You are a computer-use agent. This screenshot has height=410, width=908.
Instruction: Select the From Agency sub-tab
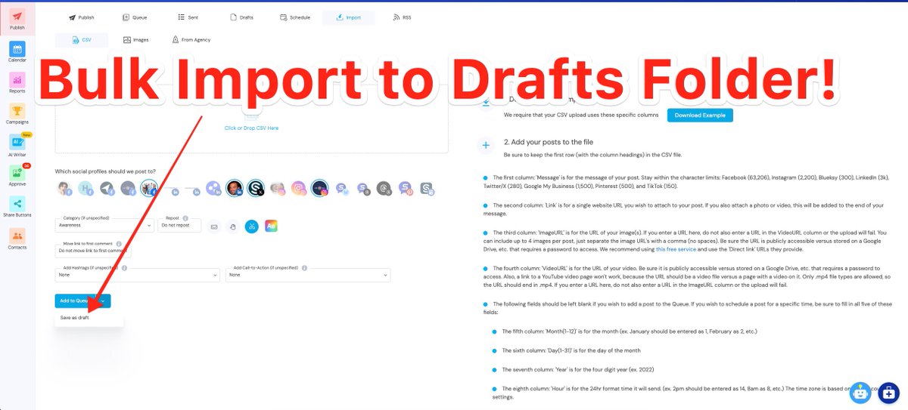tap(191, 39)
